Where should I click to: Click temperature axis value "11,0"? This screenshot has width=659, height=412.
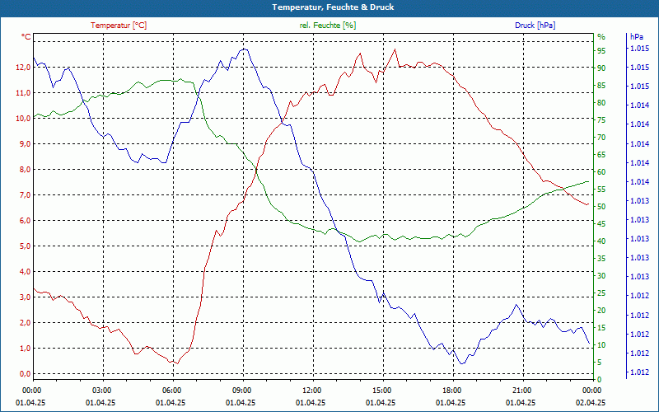click(23, 93)
